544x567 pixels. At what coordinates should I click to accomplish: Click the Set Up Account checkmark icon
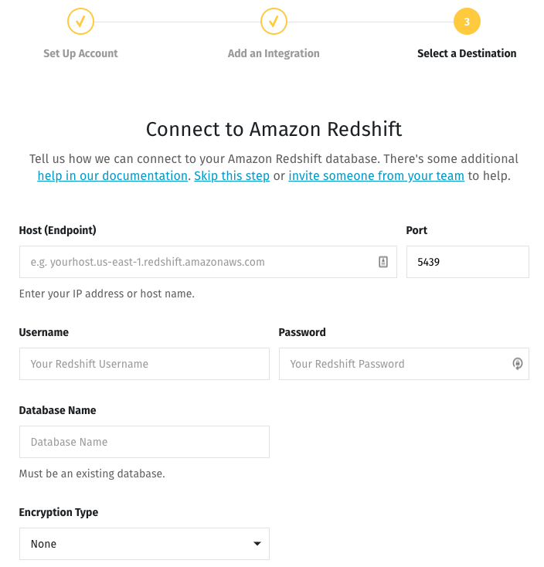80,22
